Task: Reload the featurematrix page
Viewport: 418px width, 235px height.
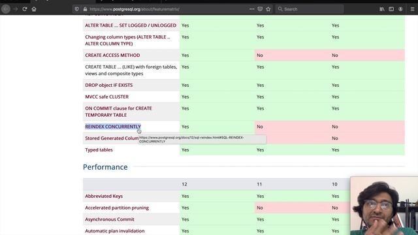Action: pos(25,9)
